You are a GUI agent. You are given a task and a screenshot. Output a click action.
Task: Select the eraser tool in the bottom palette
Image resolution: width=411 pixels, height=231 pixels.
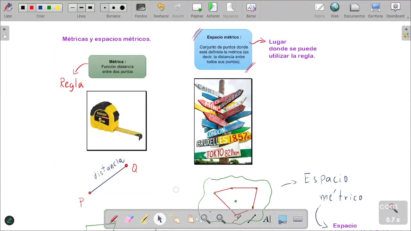coord(129,219)
